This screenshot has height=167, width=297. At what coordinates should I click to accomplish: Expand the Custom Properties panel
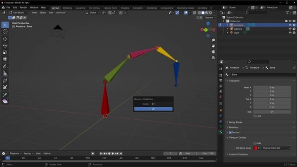click(x=238, y=154)
